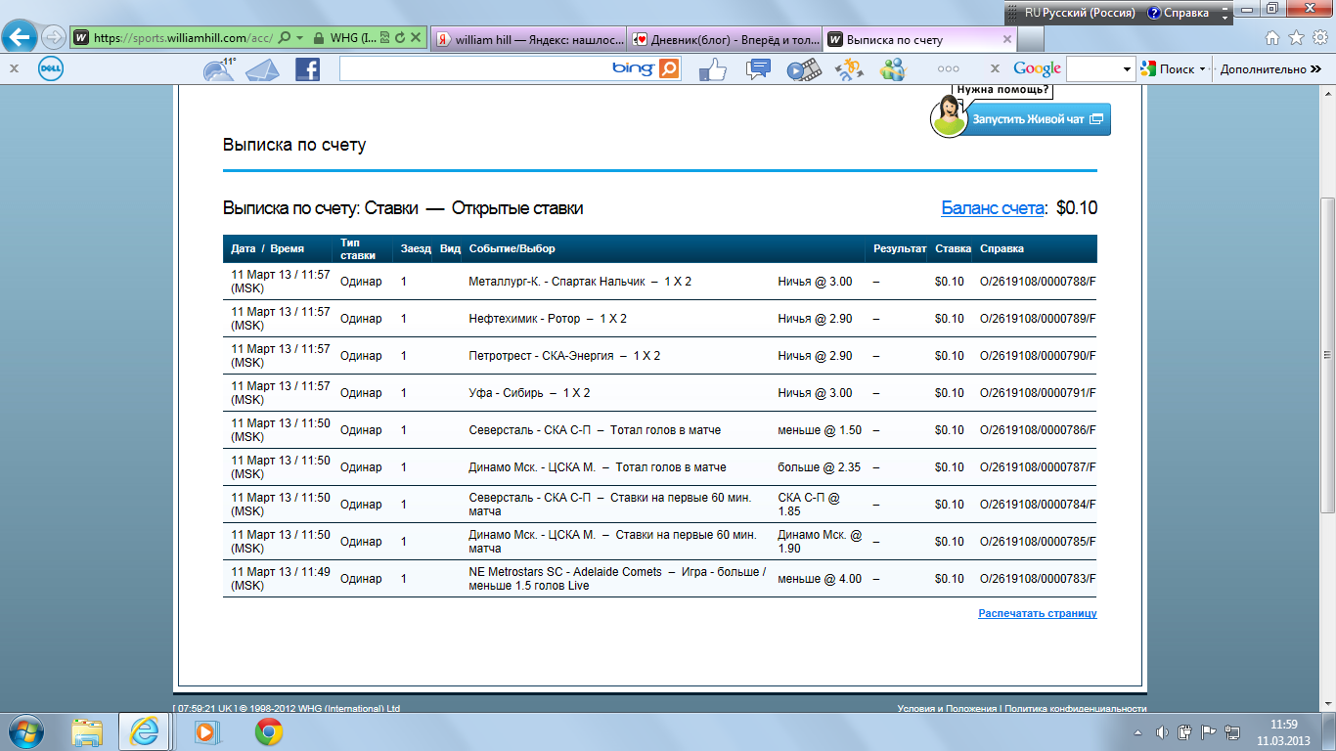Screen dimensions: 1336x751
Task: Click the Dell logo toolbar icon
Action: pyautogui.click(x=51, y=69)
